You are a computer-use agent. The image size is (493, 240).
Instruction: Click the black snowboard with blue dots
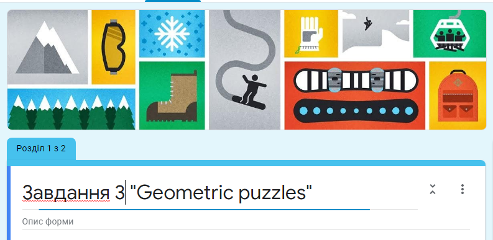(356, 110)
